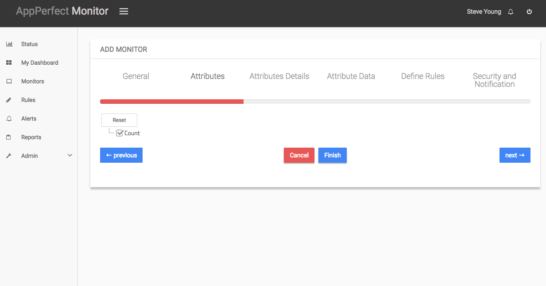The height and width of the screenshot is (286, 546).
Task: Switch to Attributes Details step
Action: tap(279, 76)
